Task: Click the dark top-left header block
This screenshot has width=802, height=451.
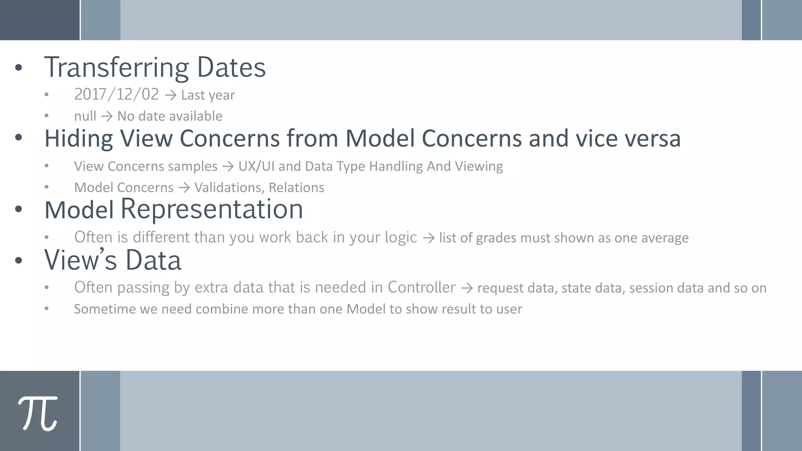Action: click(x=40, y=20)
